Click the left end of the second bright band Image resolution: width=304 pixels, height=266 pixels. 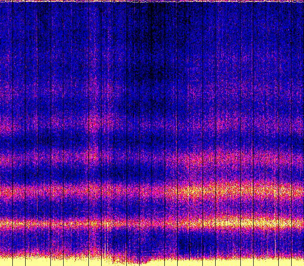click(x=6, y=191)
